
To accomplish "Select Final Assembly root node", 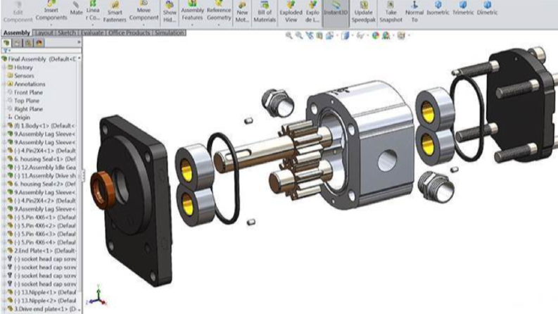I will (39, 59).
